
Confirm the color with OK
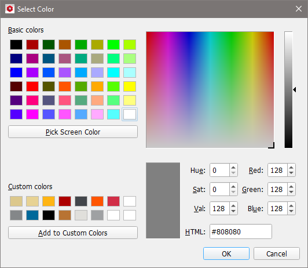click(x=226, y=253)
